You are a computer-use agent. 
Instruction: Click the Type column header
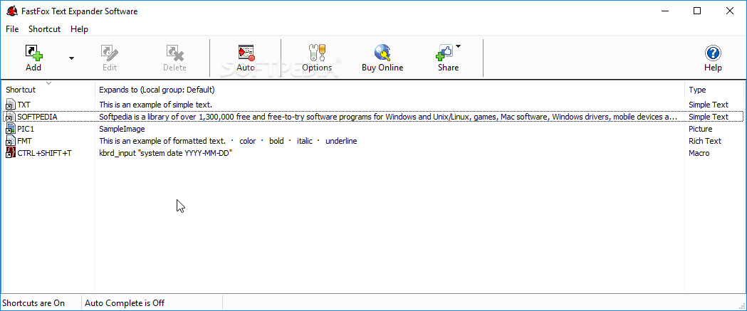(715, 90)
